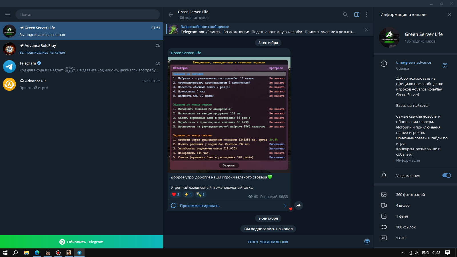The width and height of the screenshot is (457, 257).
Task: Click the quick heart reaction under the post
Action: coord(291,209)
